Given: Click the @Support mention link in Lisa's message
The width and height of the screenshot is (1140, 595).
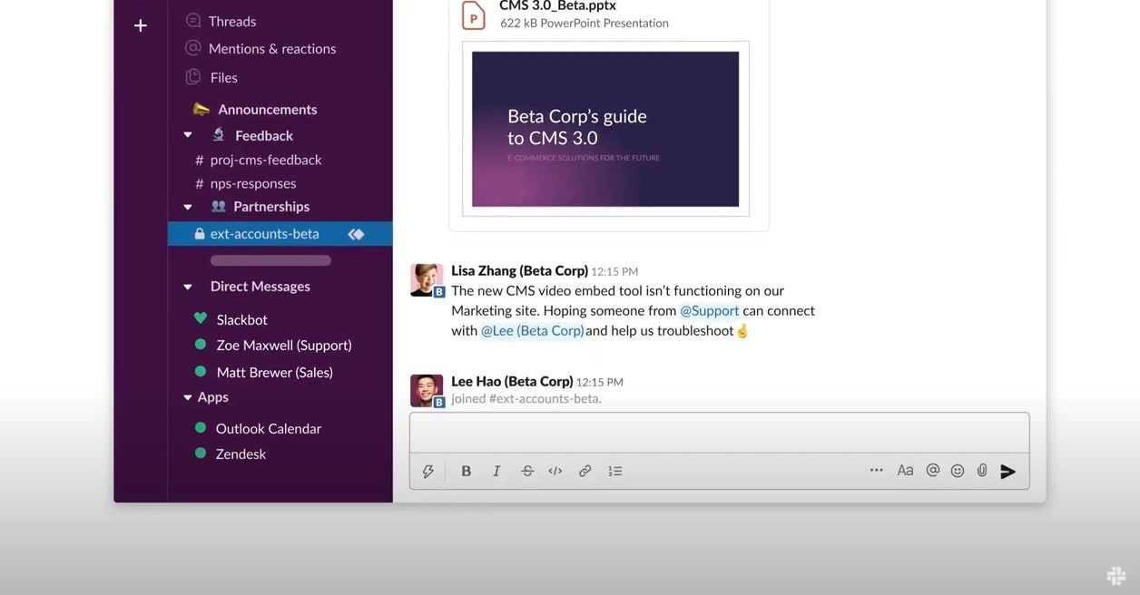Looking at the screenshot, I should click(x=708, y=310).
